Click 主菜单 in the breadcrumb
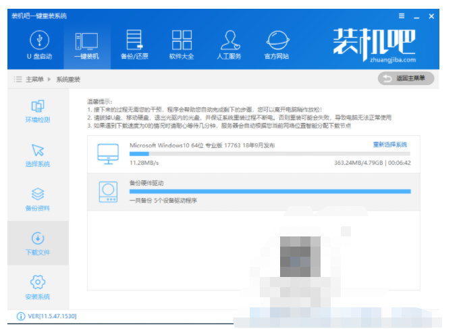This screenshot has width=463, height=329. click(36, 80)
